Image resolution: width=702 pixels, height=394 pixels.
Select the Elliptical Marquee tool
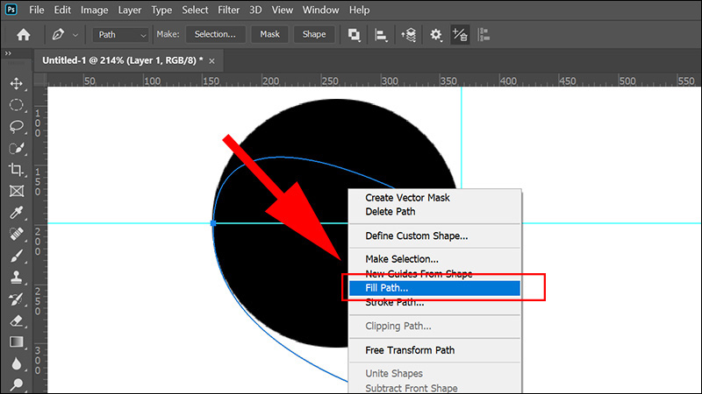click(17, 105)
